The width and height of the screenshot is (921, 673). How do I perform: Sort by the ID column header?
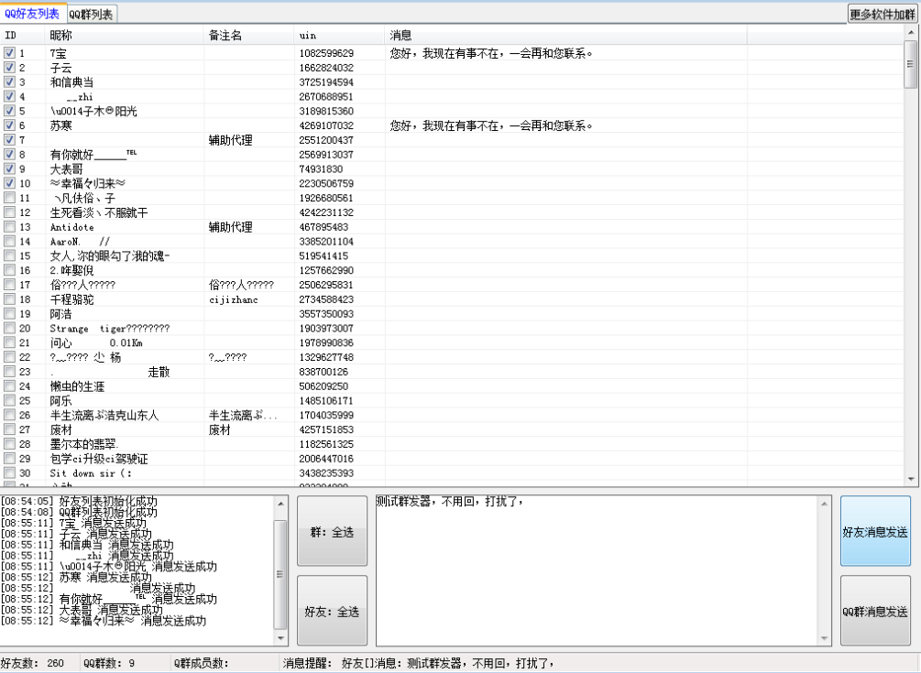click(23, 35)
